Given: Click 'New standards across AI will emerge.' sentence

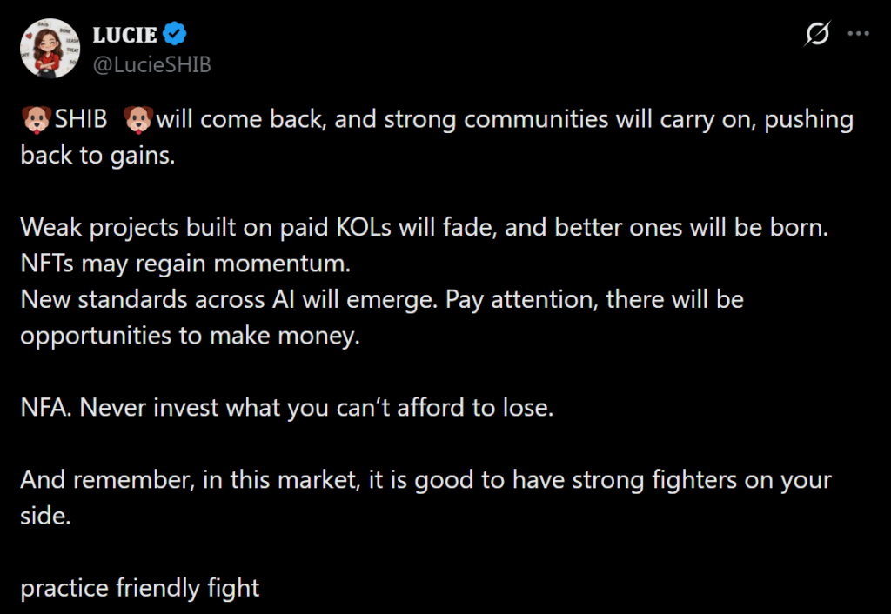Looking at the screenshot, I should 230,299.
